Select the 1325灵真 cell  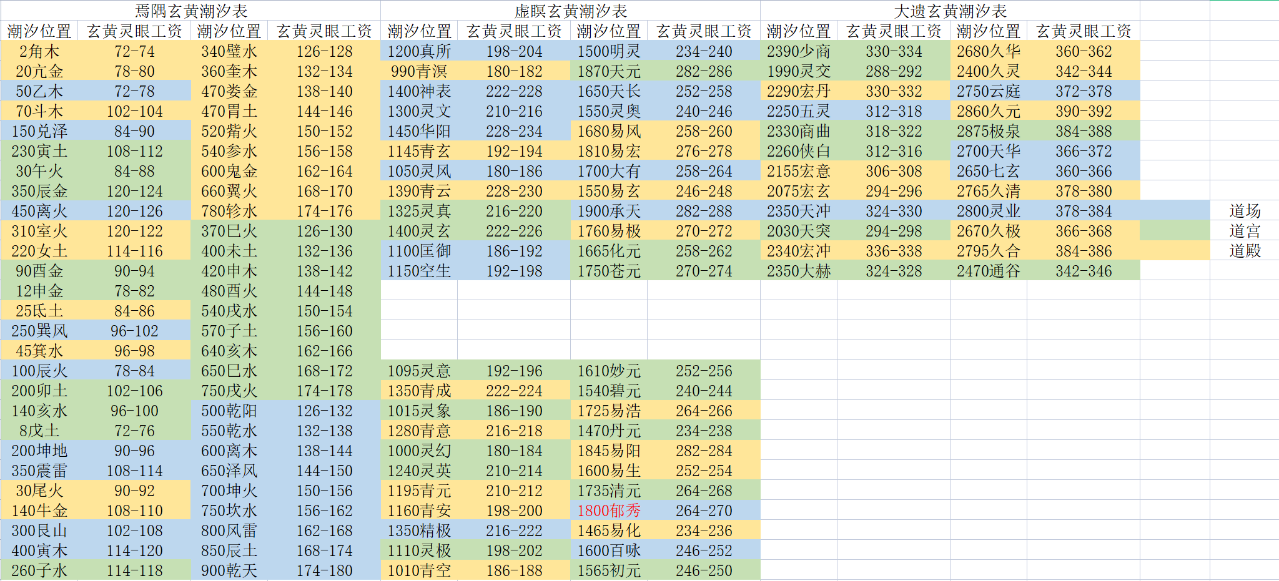coord(419,210)
